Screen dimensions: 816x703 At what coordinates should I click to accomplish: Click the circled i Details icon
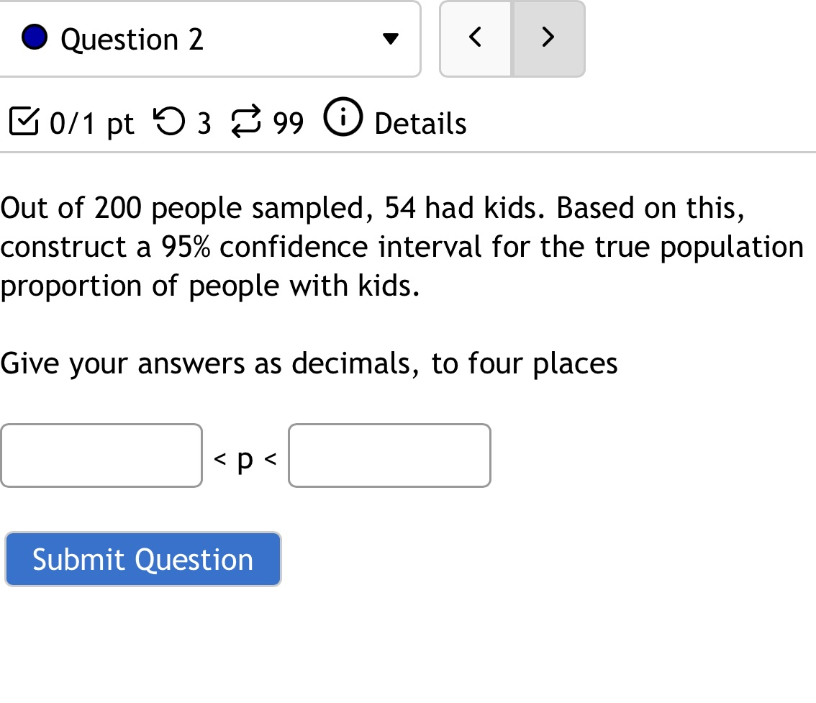[343, 119]
